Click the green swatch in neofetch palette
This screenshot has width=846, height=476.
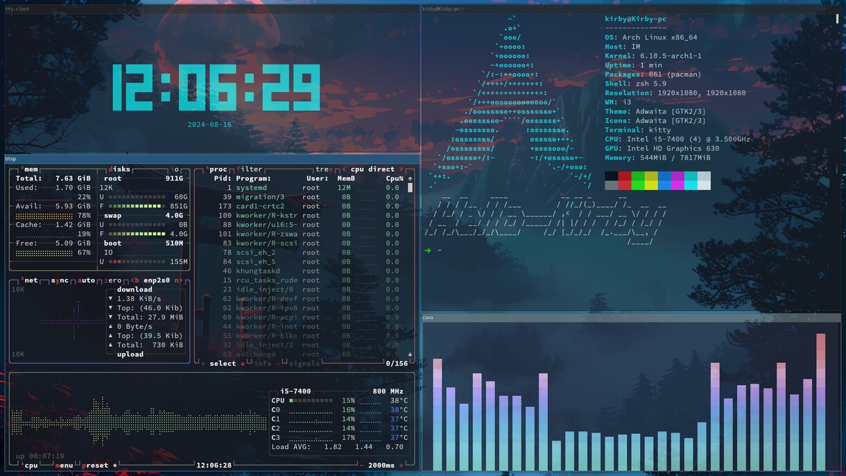tap(638, 180)
